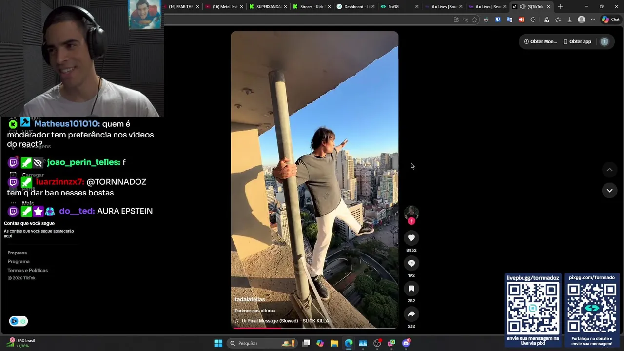Share the video with the arrow icon

(411, 314)
